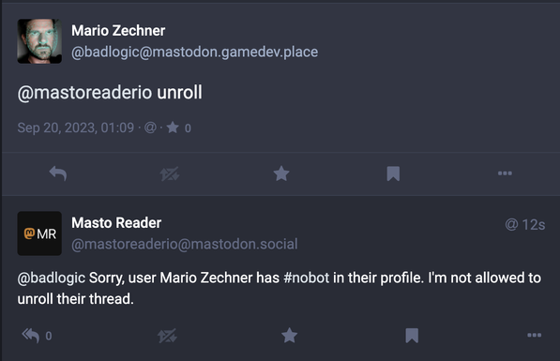The width and height of the screenshot is (560, 361).
Task: Reply to Masto Reader's post
Action: [31, 336]
